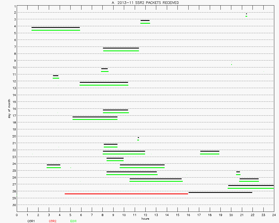Viewport: 279px width, 223px height.
Task: Select the red COR2 legend label
Action: point(52,221)
